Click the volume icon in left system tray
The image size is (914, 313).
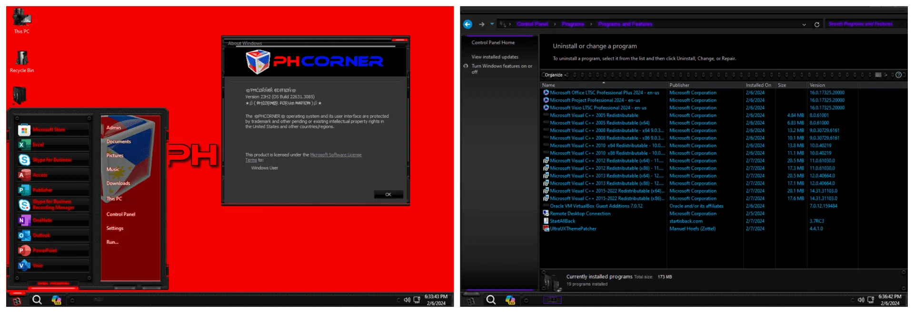pyautogui.click(x=407, y=300)
